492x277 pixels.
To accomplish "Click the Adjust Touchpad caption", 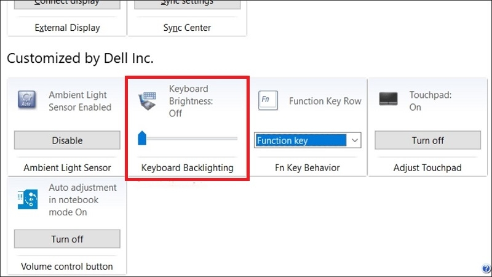I will 427,167.
